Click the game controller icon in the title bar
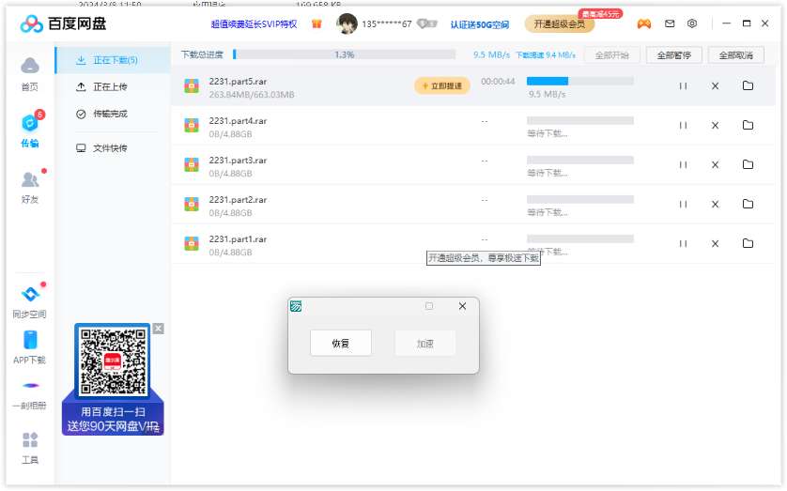787x491 pixels. pyautogui.click(x=644, y=23)
